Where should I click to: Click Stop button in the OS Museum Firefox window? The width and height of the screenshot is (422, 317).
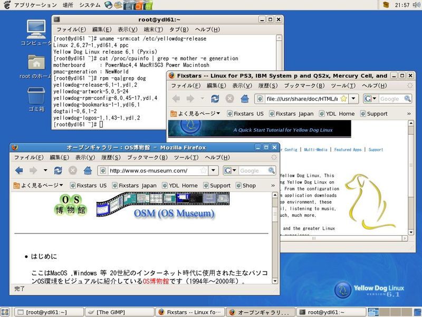[73, 170]
